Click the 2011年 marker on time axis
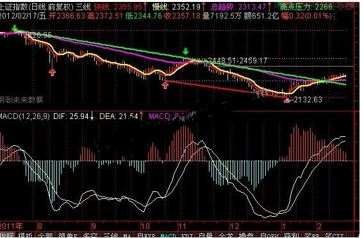 (x=11, y=226)
